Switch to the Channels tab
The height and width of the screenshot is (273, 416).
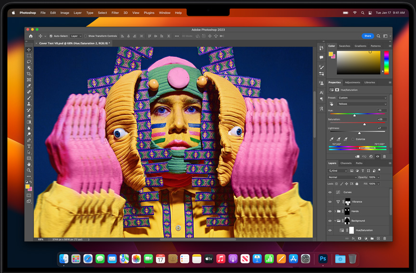(346, 163)
